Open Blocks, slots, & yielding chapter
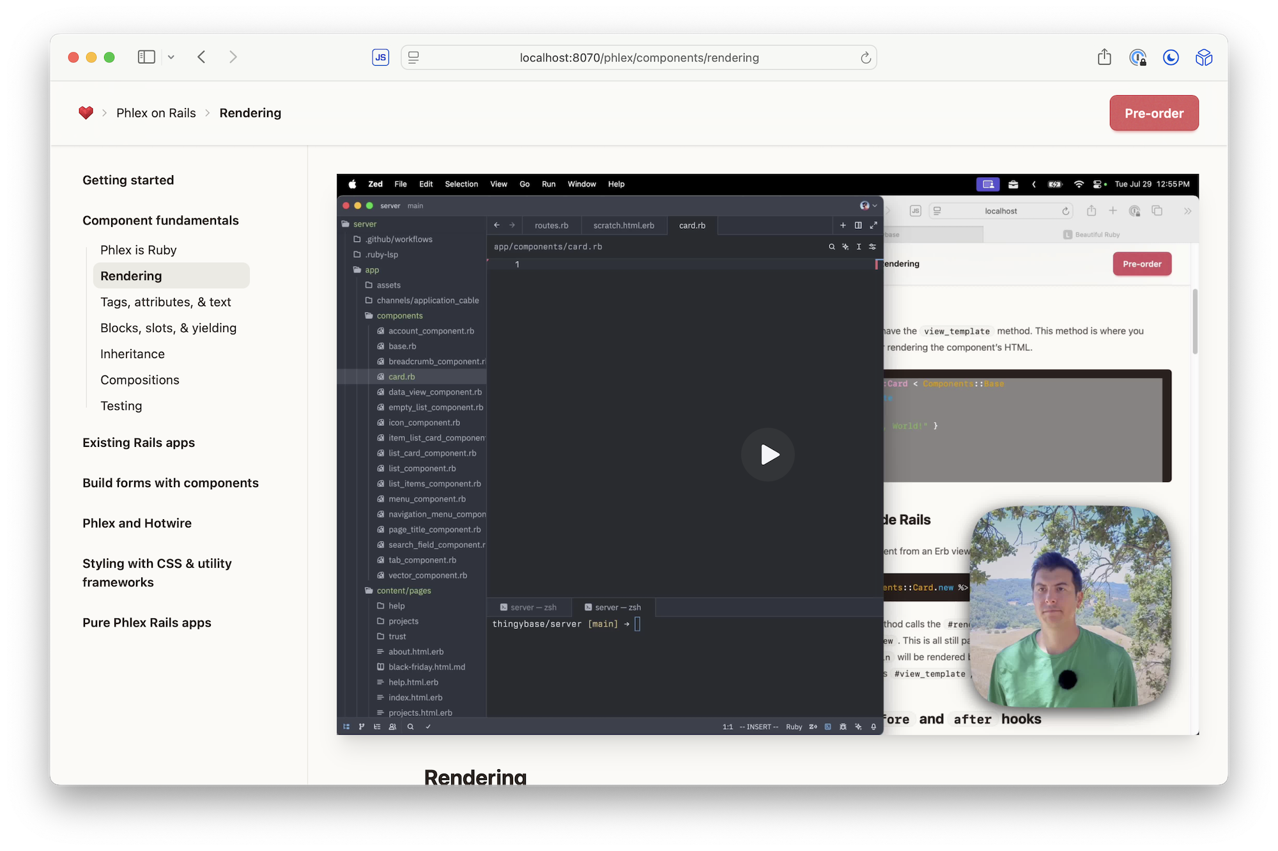This screenshot has width=1278, height=851. coord(169,328)
